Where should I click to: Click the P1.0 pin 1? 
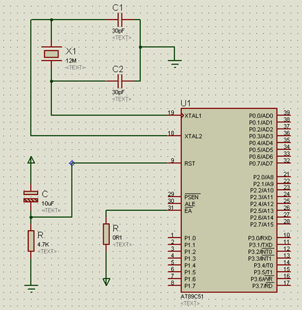(x=175, y=237)
